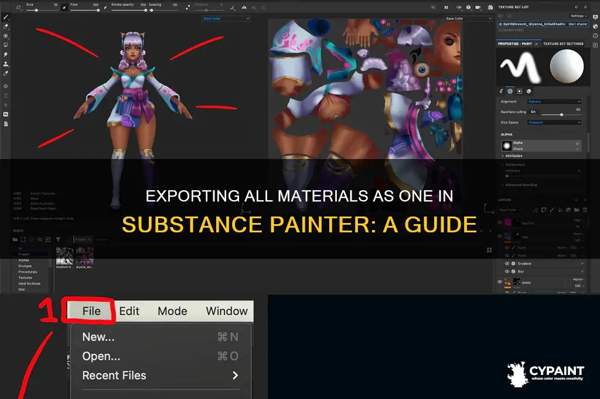Select the Hard Surfaces shelf category
Screen dimensions: 600x399
pos(29,283)
